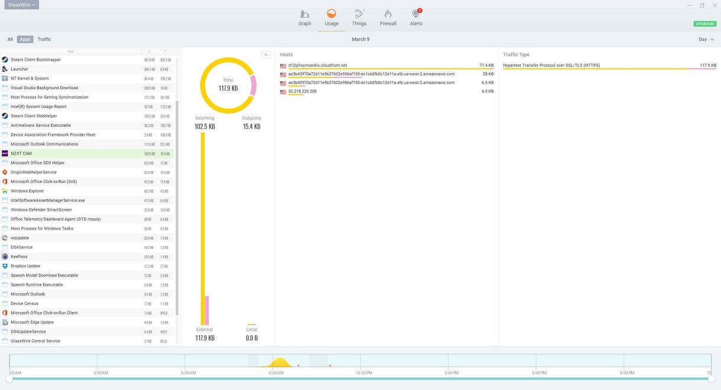Select Device Association Framework Provider Host
Screen dimensions: 721x390
point(87,135)
